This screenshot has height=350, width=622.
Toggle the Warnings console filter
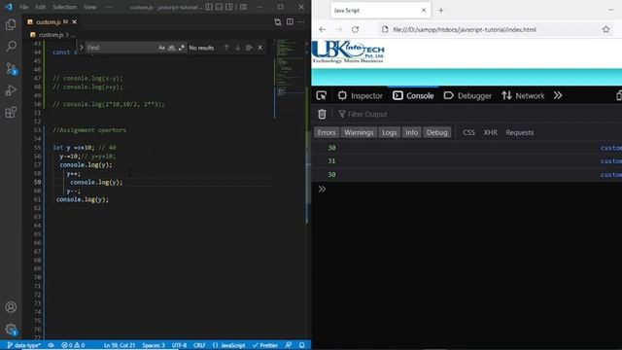click(359, 132)
